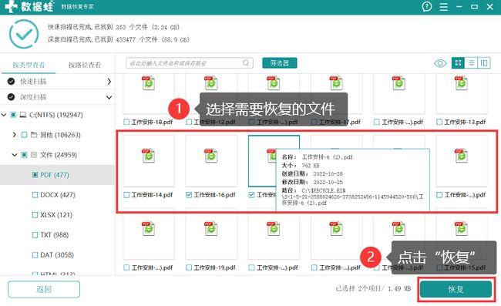Switch to 按类型查看 tab
The width and height of the screenshot is (501, 306).
tap(29, 66)
